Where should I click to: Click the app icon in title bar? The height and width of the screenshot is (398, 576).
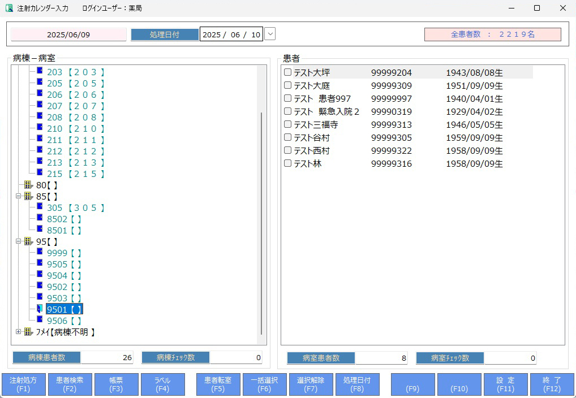click(9, 8)
